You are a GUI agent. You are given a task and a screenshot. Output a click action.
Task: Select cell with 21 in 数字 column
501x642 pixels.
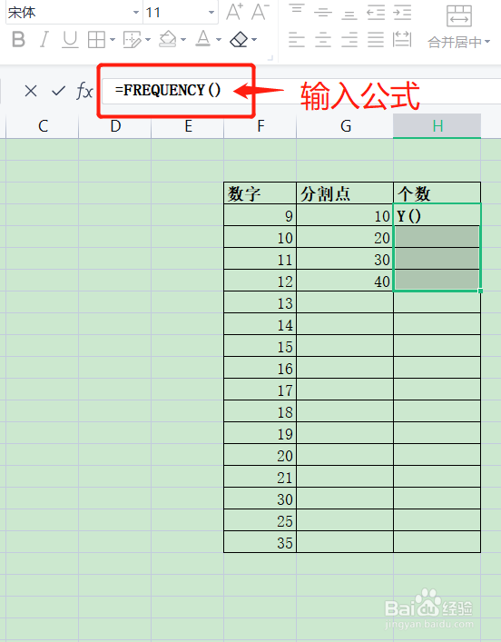point(260,476)
